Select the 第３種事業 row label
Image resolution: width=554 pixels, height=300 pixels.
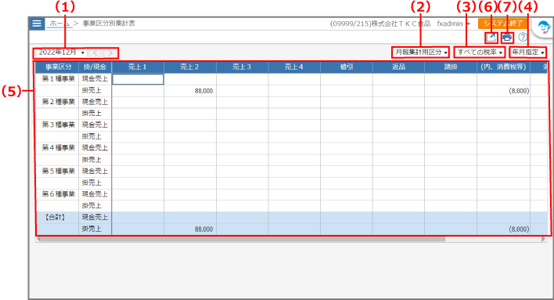58,125
